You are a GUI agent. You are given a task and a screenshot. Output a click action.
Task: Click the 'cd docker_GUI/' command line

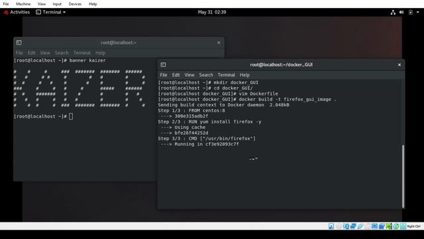click(205, 88)
